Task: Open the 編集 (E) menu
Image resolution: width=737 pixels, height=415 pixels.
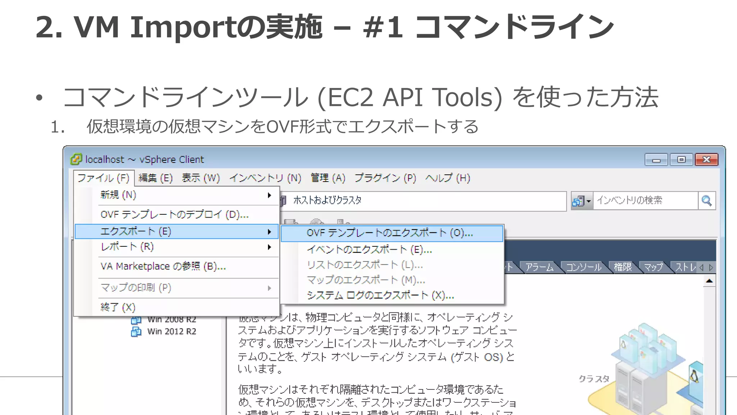Action: click(155, 178)
